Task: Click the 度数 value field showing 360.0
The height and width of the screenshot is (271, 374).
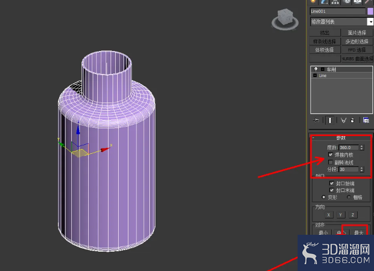Action: click(349, 147)
